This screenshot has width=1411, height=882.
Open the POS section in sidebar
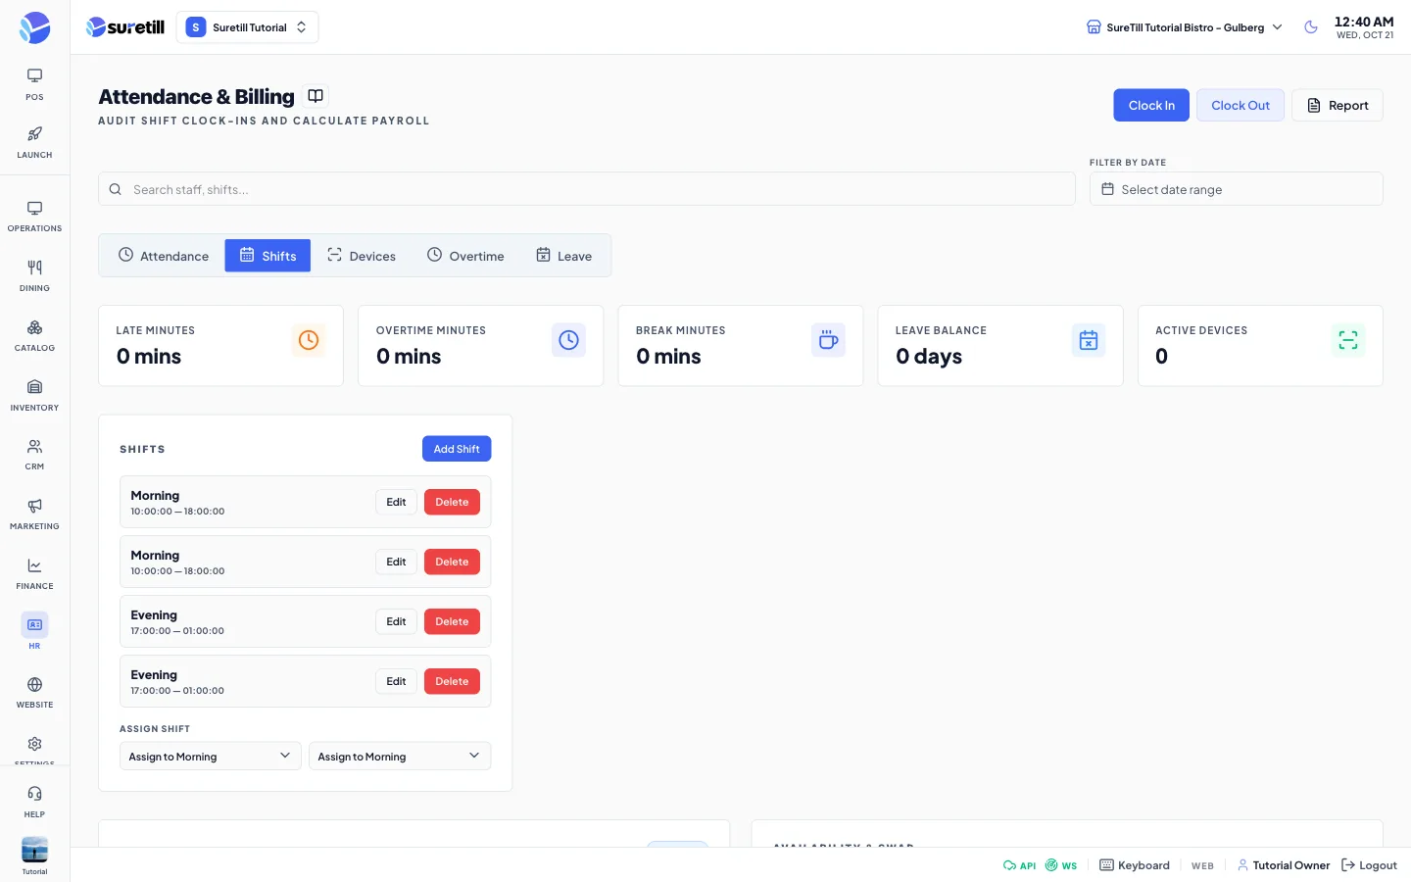point(34,84)
